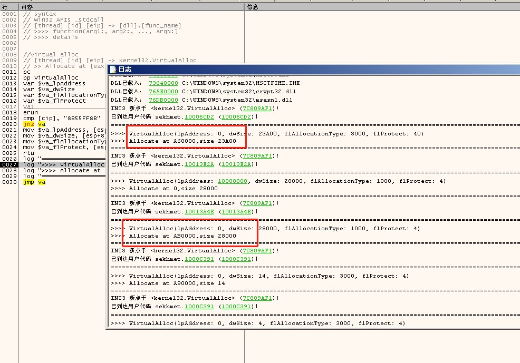Click the 日志 log window title icon
The width and height of the screenshot is (520, 363).
112,70
